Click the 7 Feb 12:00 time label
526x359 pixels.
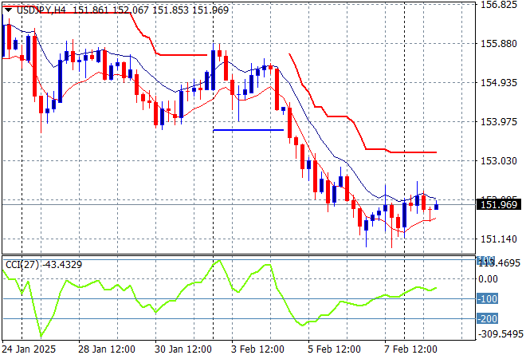[410, 349]
